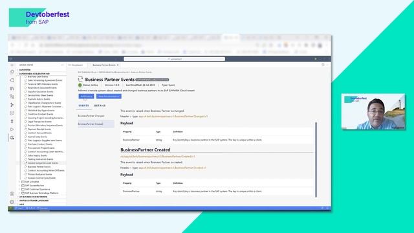Select Payment Advice Events
This screenshot has width=414, height=233.
click(39, 99)
